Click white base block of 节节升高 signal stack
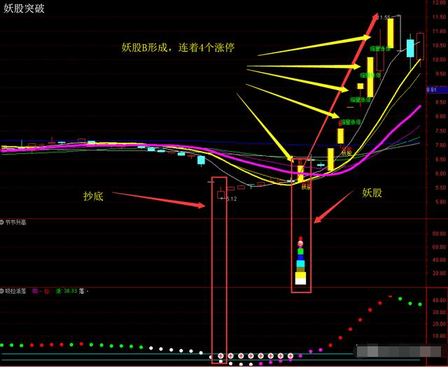The image size is (448, 368). (300, 281)
